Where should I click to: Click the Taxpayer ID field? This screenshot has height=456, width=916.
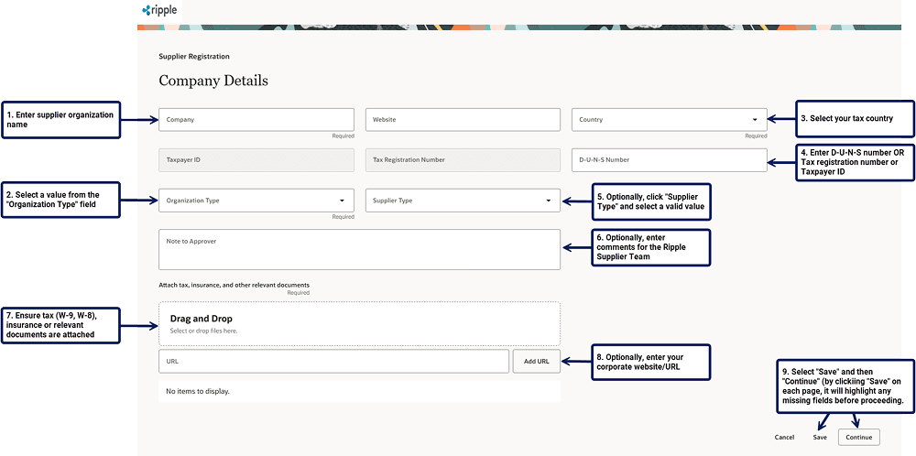click(x=256, y=160)
